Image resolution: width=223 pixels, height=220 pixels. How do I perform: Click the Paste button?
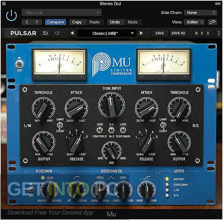coord(95,22)
